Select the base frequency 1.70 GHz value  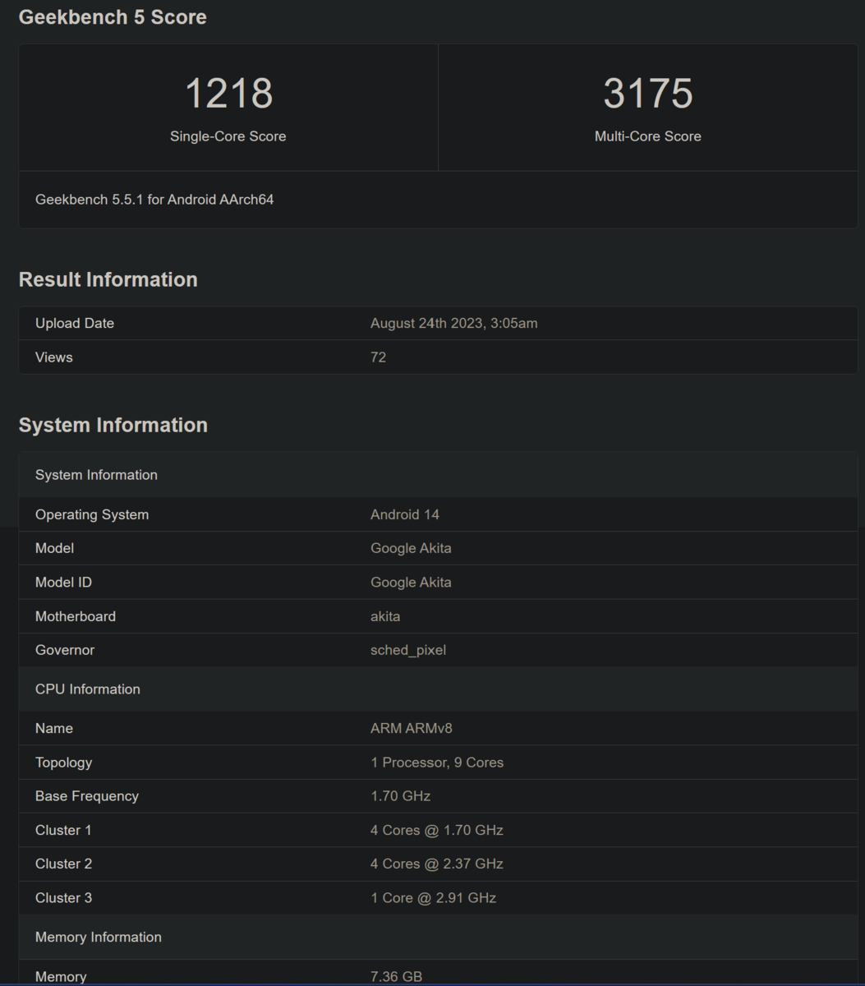point(400,796)
